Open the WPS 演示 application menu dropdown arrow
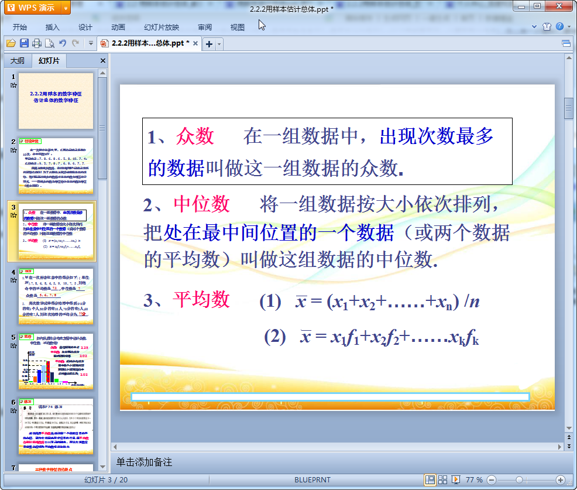 pyautogui.click(x=66, y=8)
